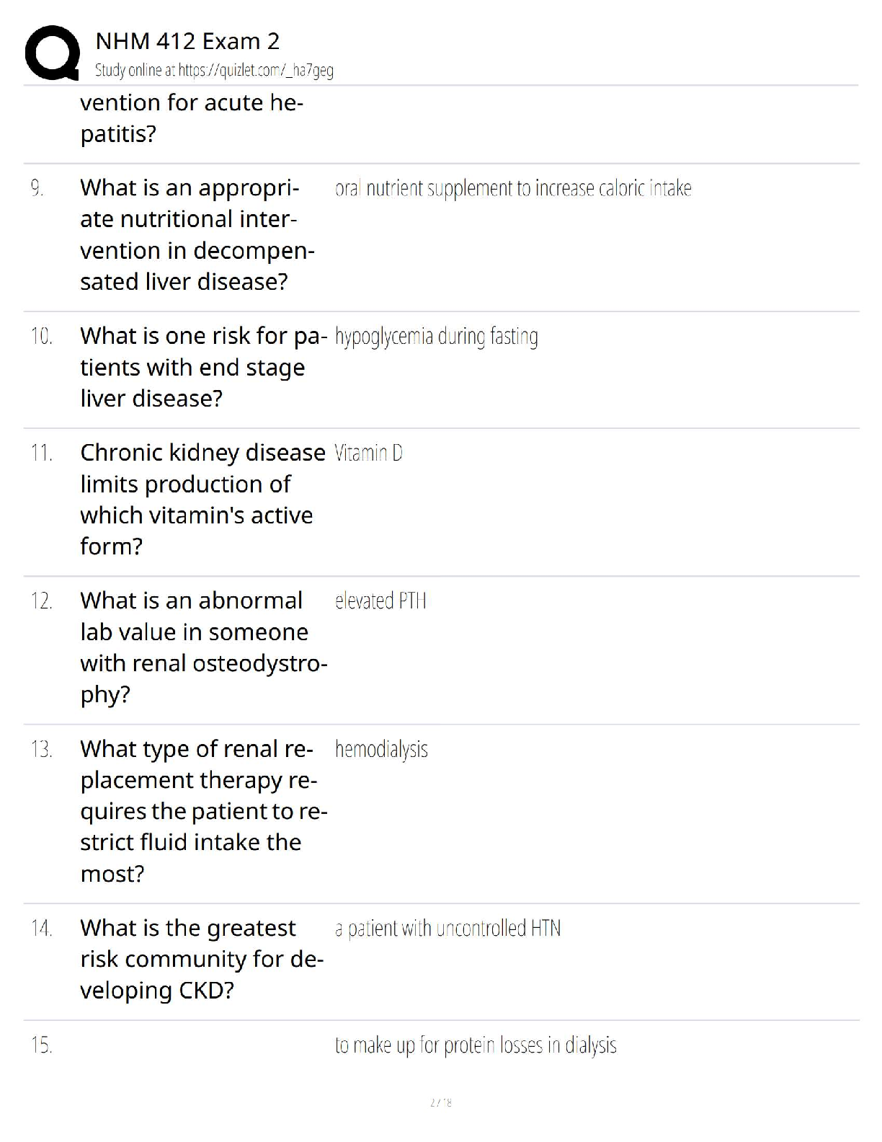The width and height of the screenshot is (882, 1142).
Task: Click question 12 about renal osteodystrophy
Action: (204, 647)
